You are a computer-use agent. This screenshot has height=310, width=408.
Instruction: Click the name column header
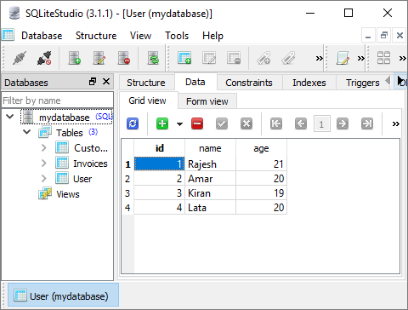[210, 148]
